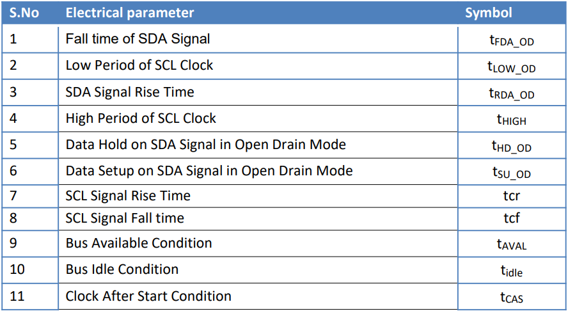Select the tLOW_OD symbol cell
The width and height of the screenshot is (568, 311).
(512, 67)
